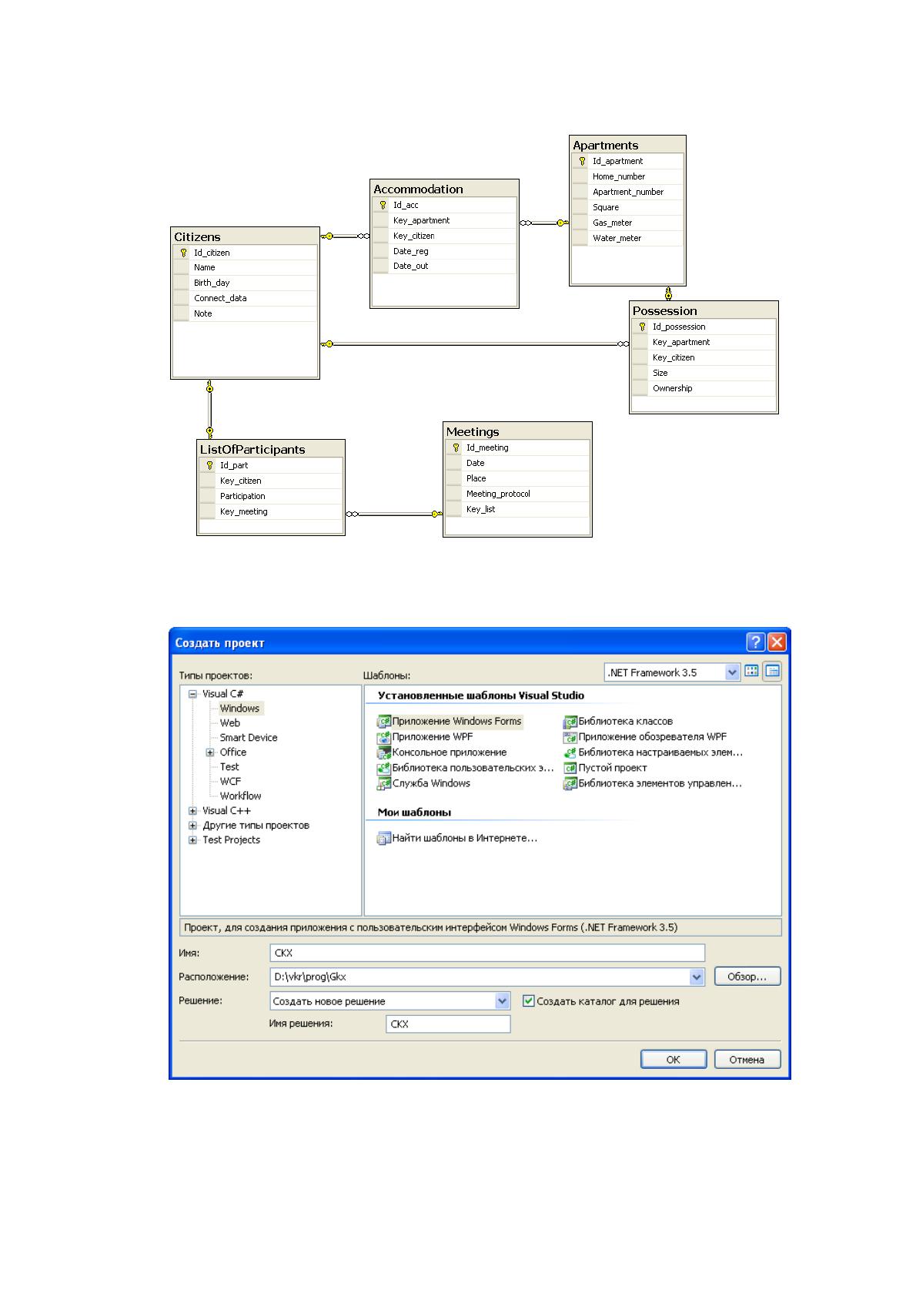
Task: Choose the Библиотека классов template icon
Action: [x=570, y=722]
